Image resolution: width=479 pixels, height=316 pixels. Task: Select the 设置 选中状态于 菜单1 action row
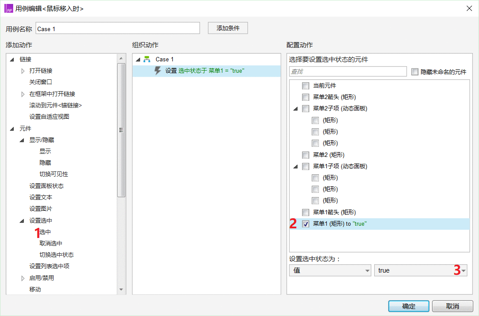(207, 71)
